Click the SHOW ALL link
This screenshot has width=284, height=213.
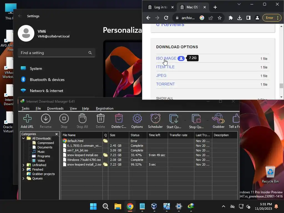point(165,98)
